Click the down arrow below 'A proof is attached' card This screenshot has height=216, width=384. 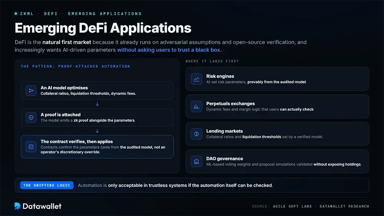pos(97,131)
